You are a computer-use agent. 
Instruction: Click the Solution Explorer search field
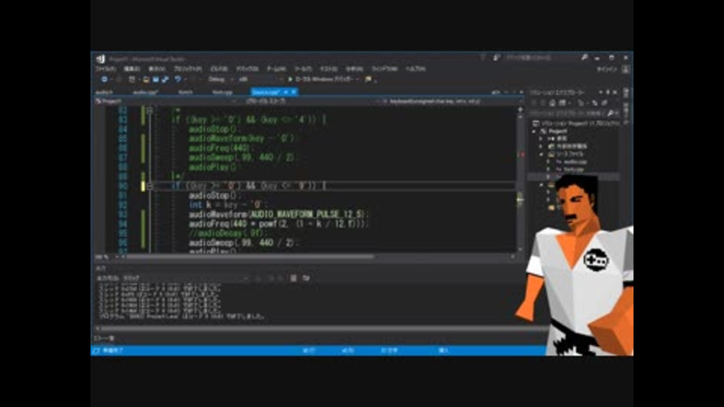pos(574,113)
